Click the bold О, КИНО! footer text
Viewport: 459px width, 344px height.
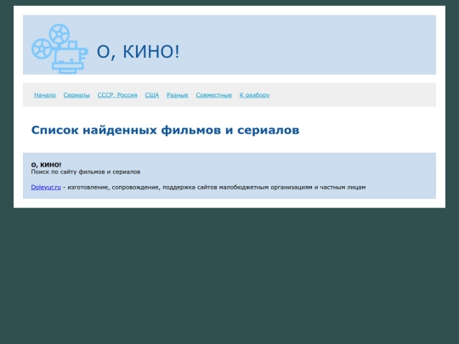pos(46,165)
